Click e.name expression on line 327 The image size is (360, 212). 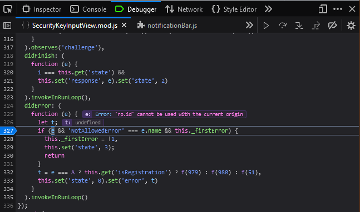coord(151,131)
